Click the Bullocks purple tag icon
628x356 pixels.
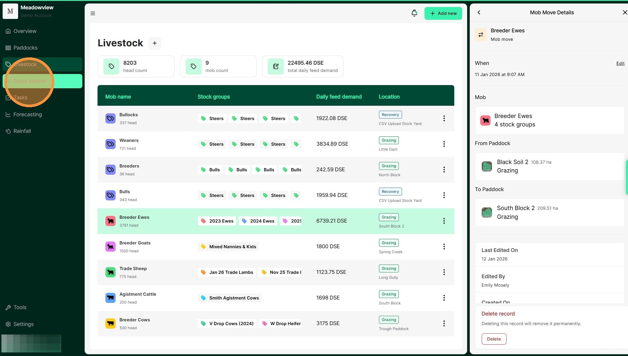coord(110,119)
